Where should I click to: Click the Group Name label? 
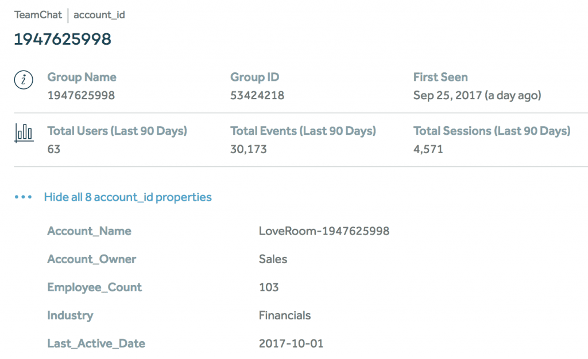(x=82, y=77)
